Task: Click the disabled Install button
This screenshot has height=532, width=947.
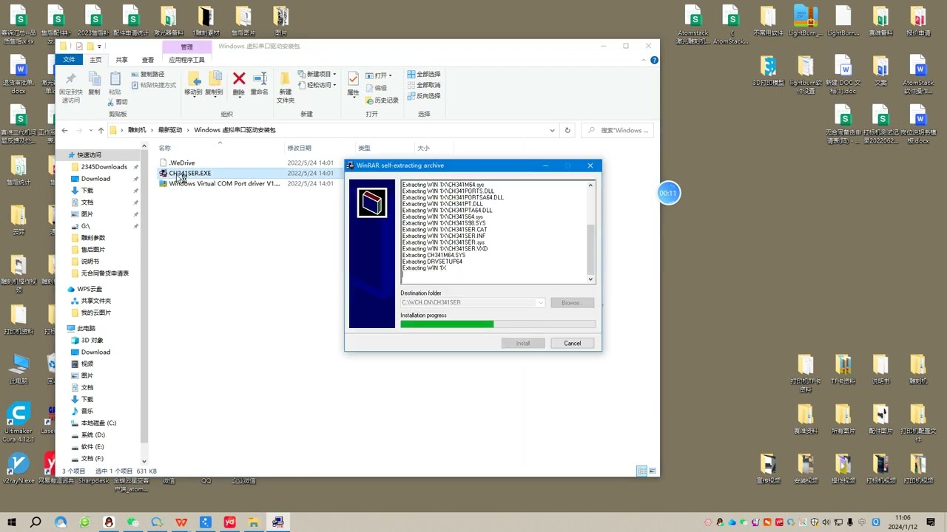Action: coord(523,343)
